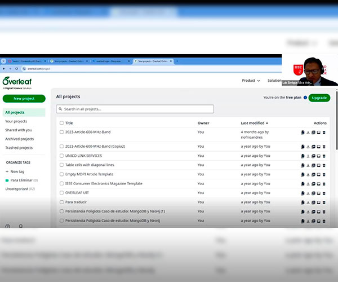This screenshot has width=338, height=282.
Task: Check the 2023-Article-600-MHz-Band (Copia2) checkbox
Action: (61, 146)
